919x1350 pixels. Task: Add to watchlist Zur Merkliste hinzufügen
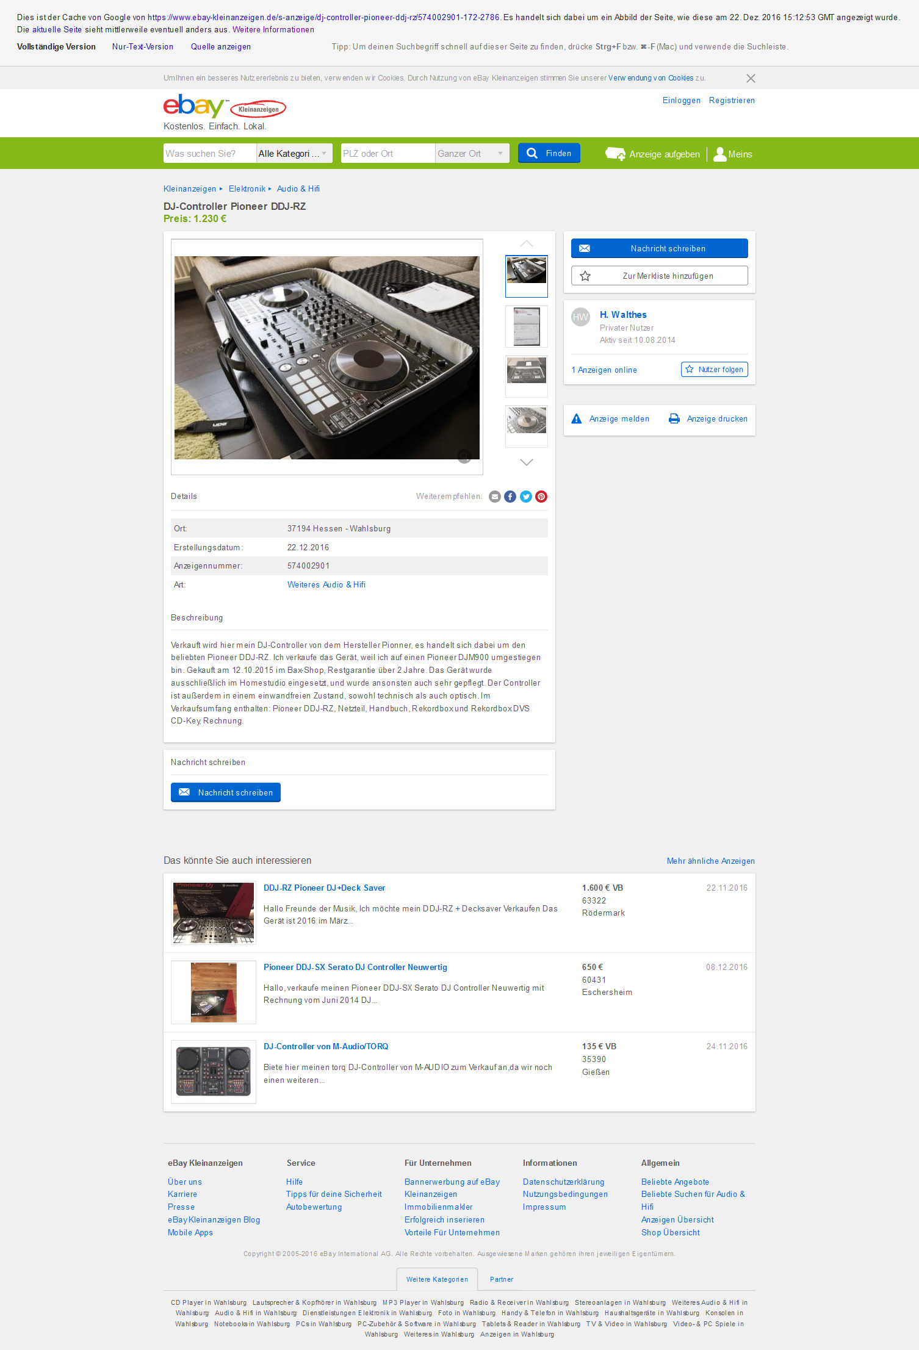click(x=660, y=276)
